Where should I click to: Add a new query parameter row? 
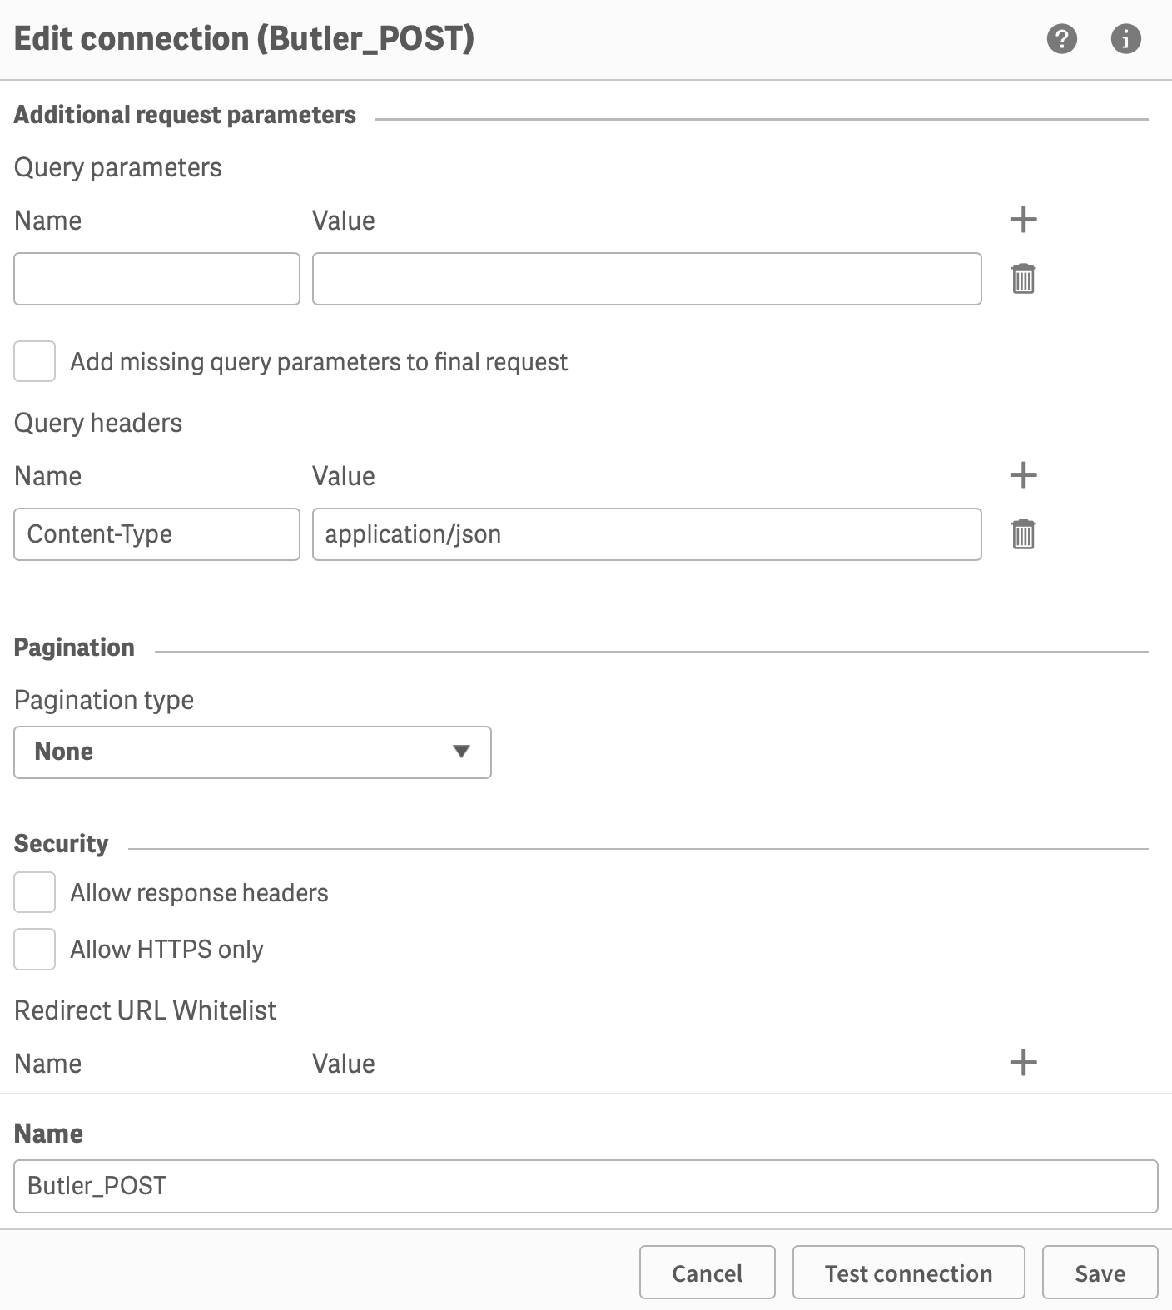click(1023, 220)
